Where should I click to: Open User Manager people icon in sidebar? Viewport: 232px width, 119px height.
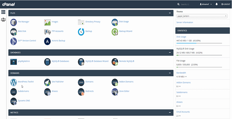tap(3, 20)
